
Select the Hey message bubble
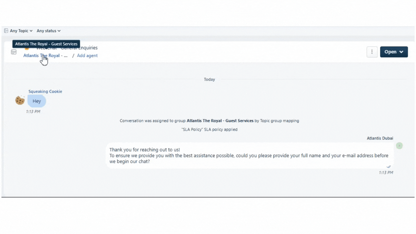point(36,101)
